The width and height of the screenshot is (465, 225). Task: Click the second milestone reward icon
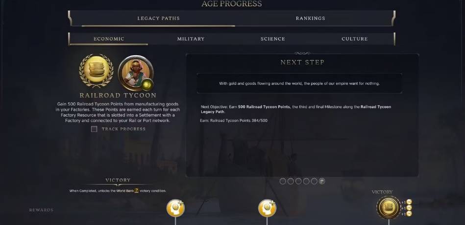click(267, 208)
